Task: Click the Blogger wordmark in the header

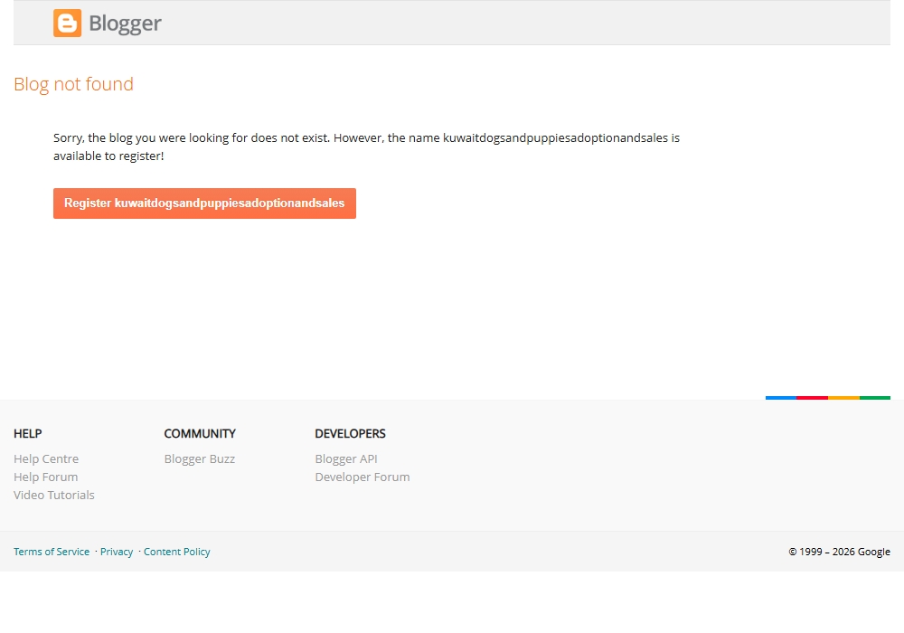Action: coord(125,24)
